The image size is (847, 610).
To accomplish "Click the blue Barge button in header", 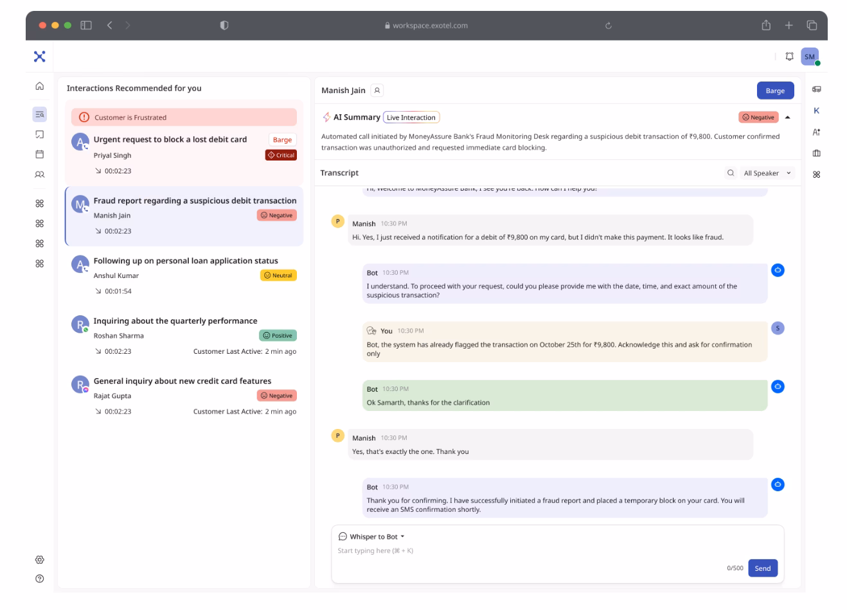I will pyautogui.click(x=775, y=91).
